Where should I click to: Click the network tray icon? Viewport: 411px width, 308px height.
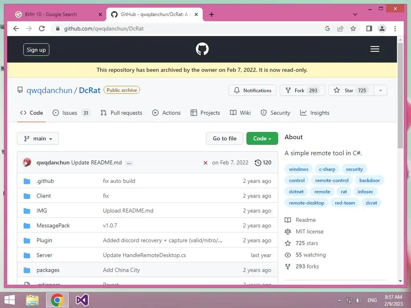pos(349,300)
